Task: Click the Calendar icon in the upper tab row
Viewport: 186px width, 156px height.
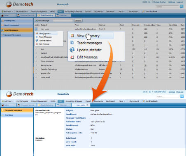Action: click(x=58, y=15)
